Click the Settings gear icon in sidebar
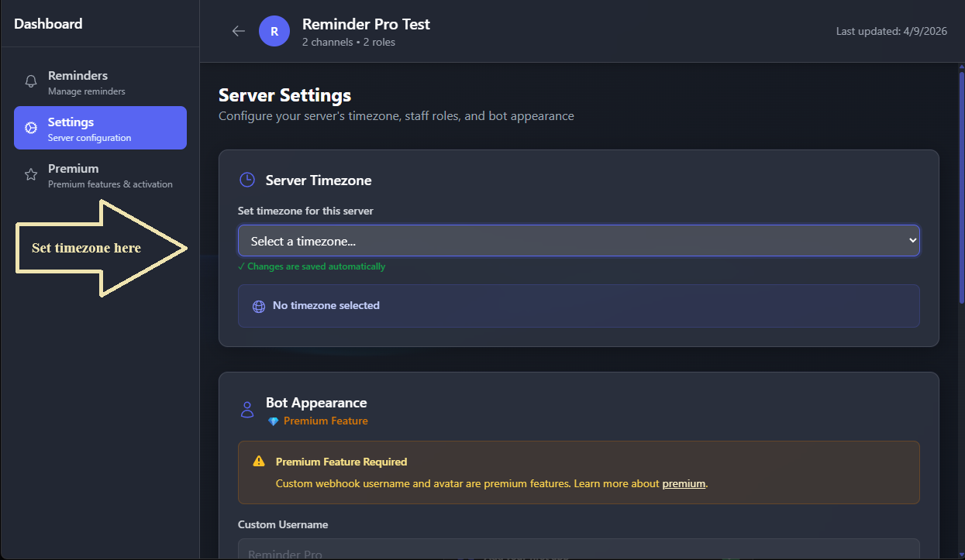Screen dimensions: 965x560 pyautogui.click(x=31, y=128)
